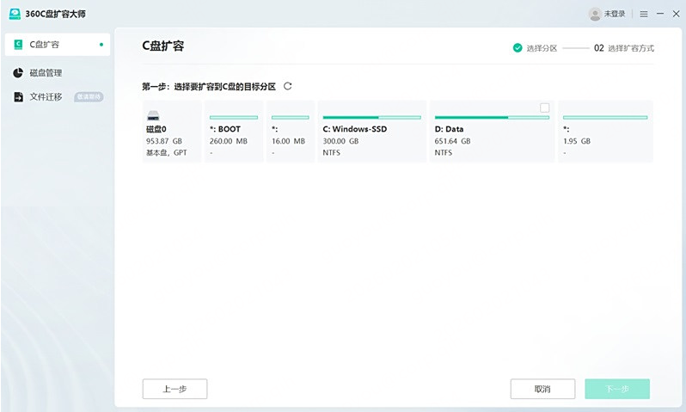Click the 取消 button
This screenshot has width=686, height=412.
pyautogui.click(x=542, y=389)
